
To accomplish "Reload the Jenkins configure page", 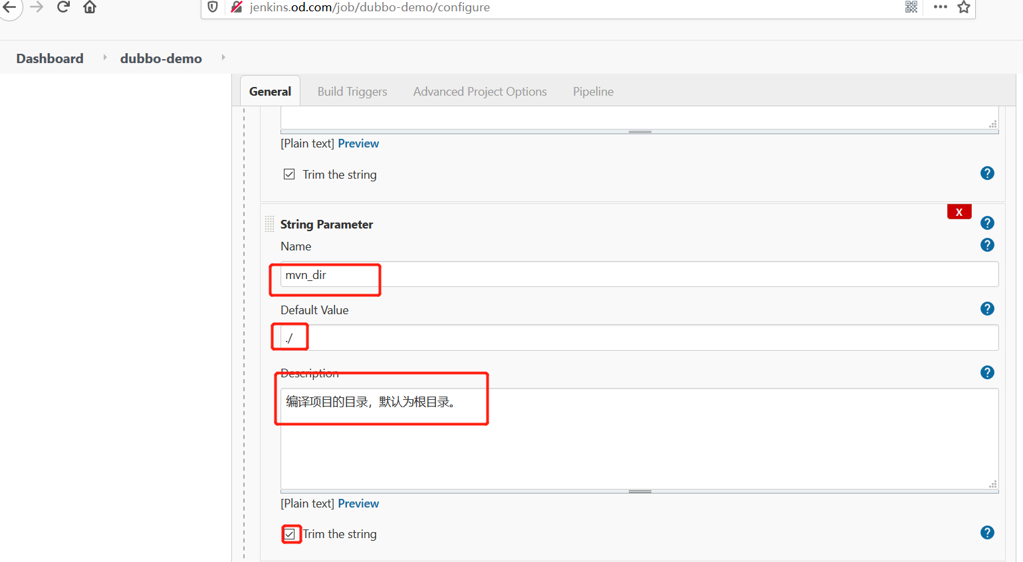I will [63, 7].
